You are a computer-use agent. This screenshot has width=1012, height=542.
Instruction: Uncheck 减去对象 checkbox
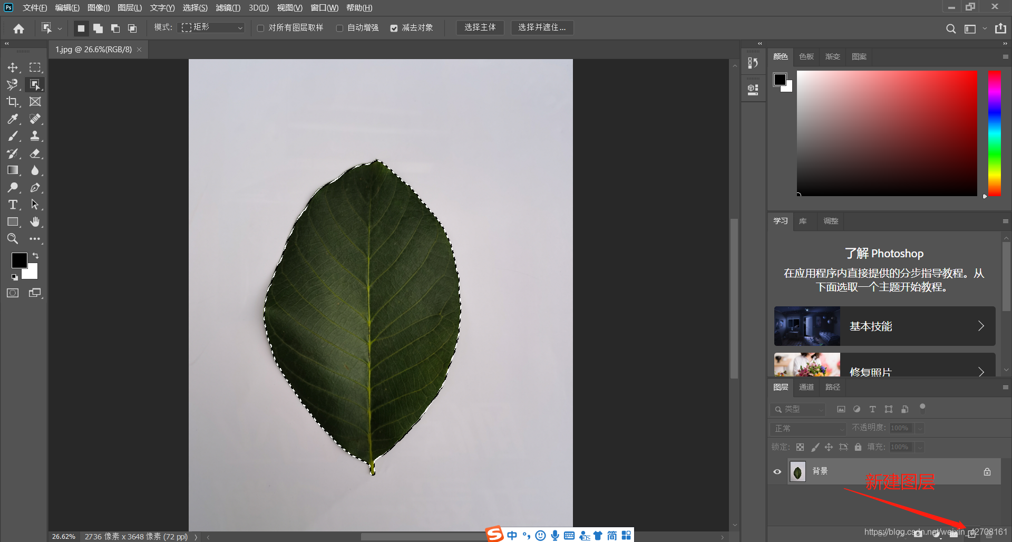pos(394,28)
